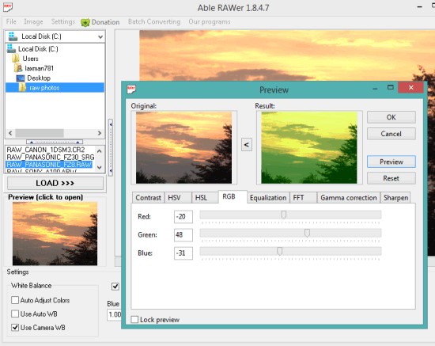Select RAW_PANASONIC_FZ30.SRG file
The width and height of the screenshot is (435, 346).
click(51, 158)
